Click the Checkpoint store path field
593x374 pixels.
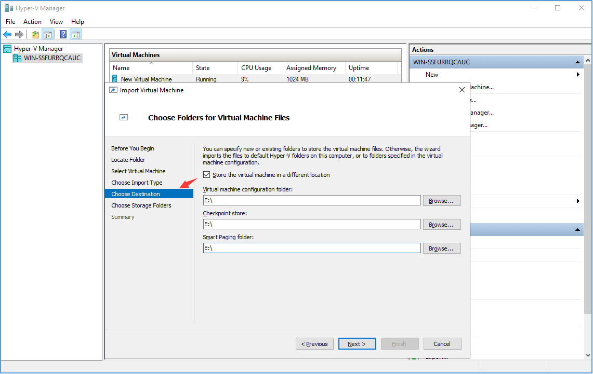tap(312, 224)
